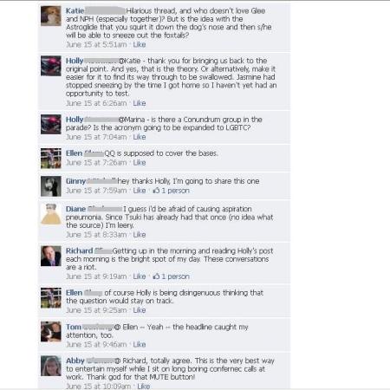Open Diane's profile name link
The height and width of the screenshot is (390, 390).
coord(75,209)
